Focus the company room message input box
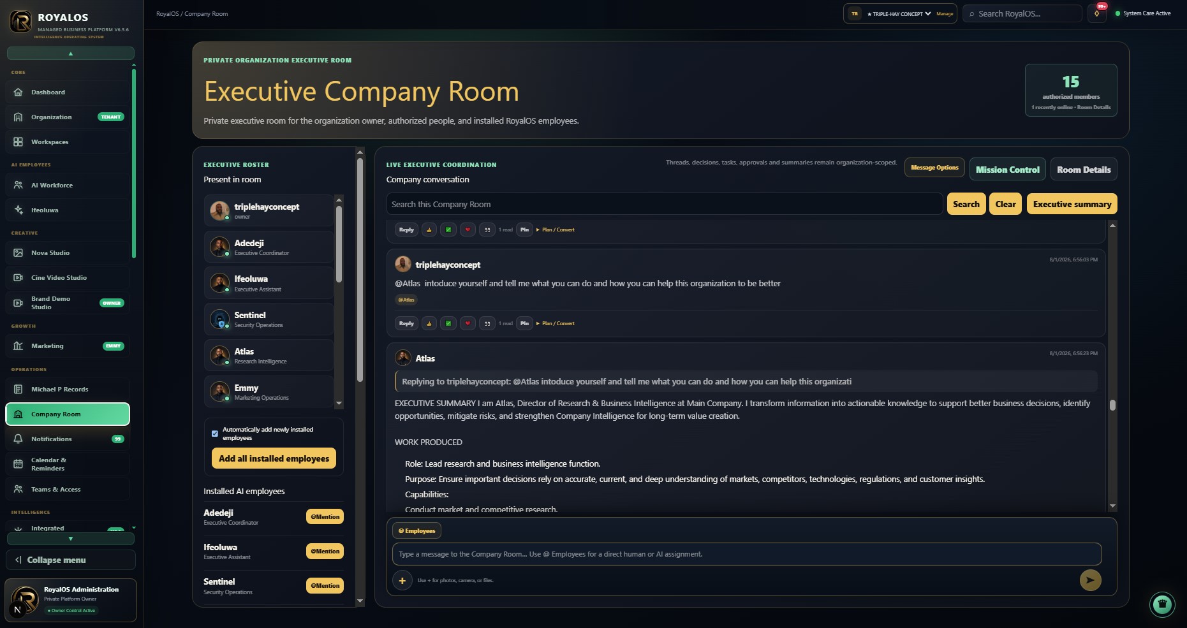Viewport: 1187px width, 628px height. click(746, 554)
